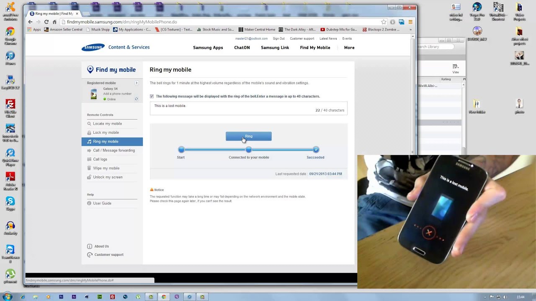Open Locate my mobile
Image resolution: width=536 pixels, height=301 pixels.
pos(107,124)
